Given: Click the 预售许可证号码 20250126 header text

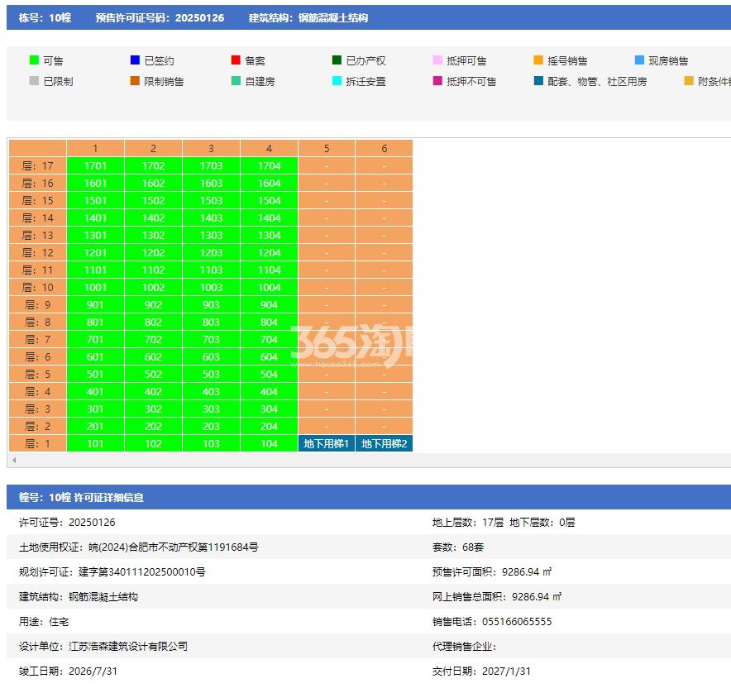Looking at the screenshot, I should (160, 17).
